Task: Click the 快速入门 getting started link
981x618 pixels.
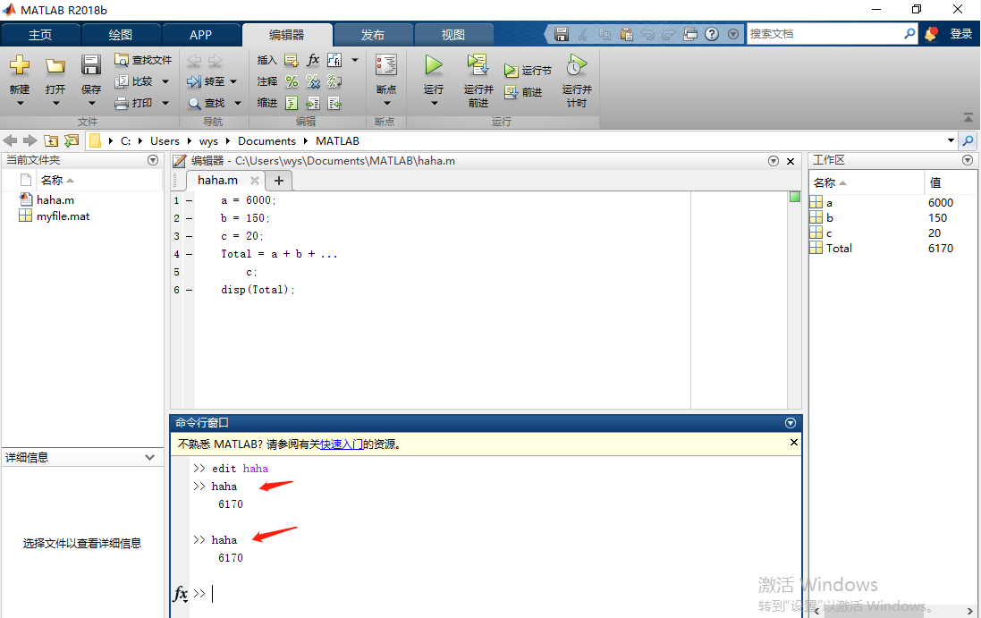Action: [342, 444]
